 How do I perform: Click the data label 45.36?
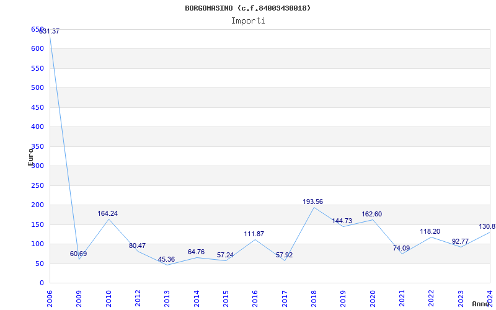[x=166, y=259]
